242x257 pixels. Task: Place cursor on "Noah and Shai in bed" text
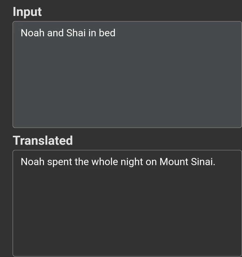point(68,33)
